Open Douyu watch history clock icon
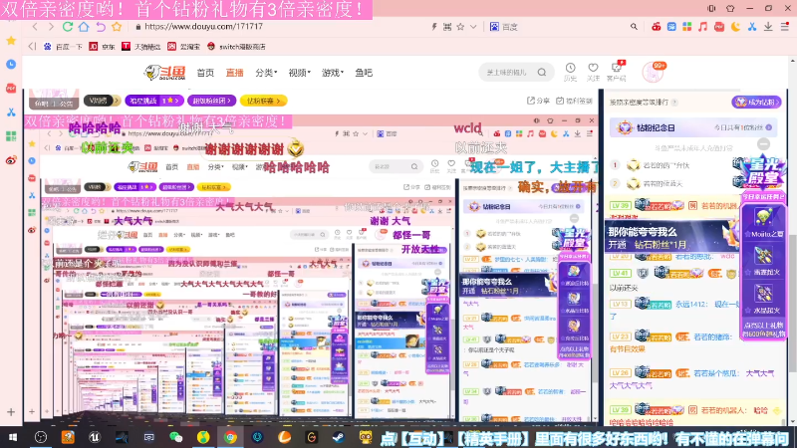The image size is (797, 448). click(570, 72)
